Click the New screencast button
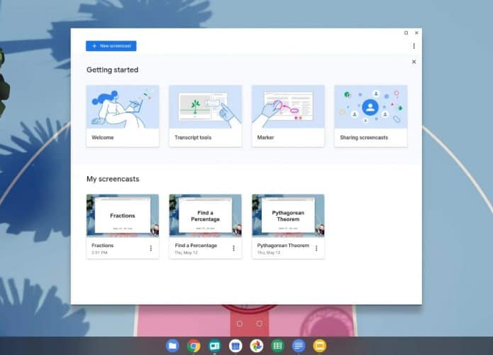The image size is (493, 355). coord(111,46)
